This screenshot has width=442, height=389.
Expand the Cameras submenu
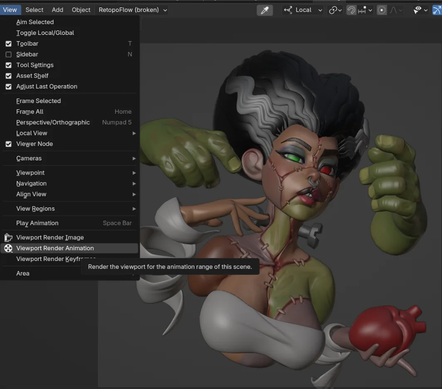(70, 158)
